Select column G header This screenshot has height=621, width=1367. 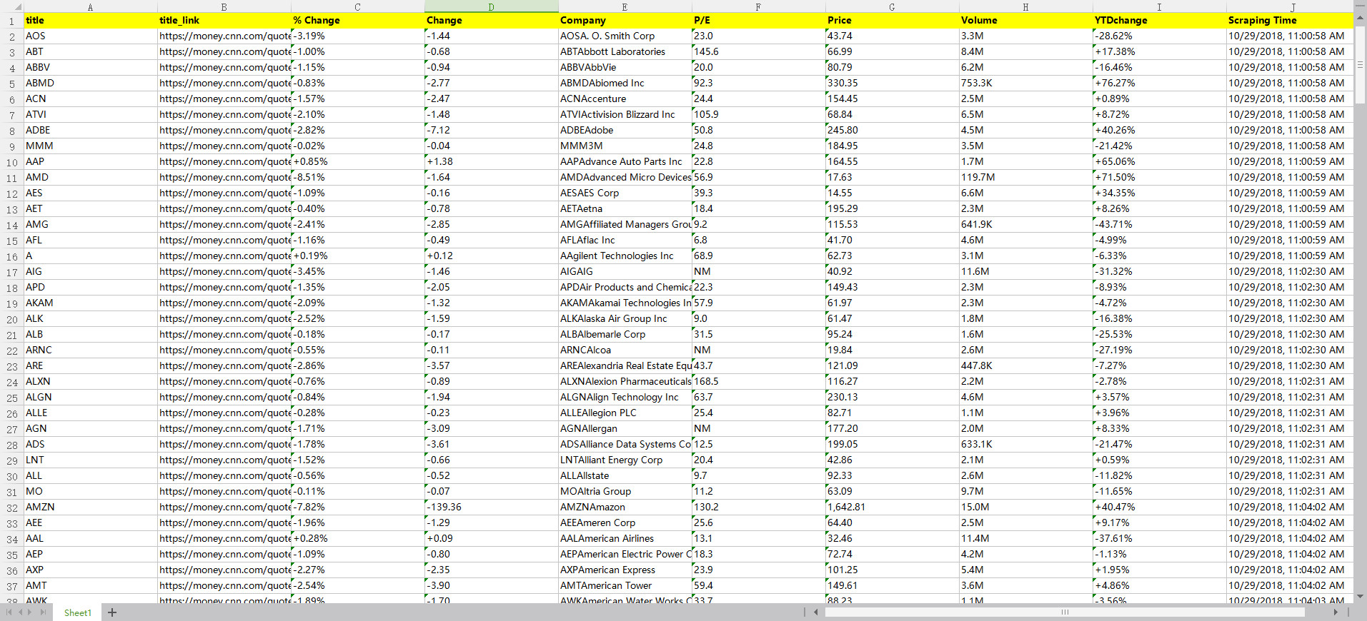coord(892,6)
